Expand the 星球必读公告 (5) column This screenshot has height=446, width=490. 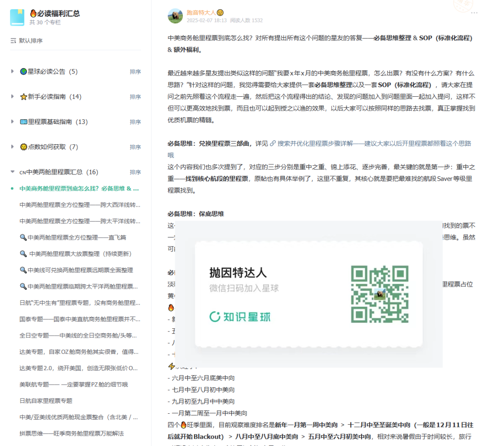click(x=12, y=71)
